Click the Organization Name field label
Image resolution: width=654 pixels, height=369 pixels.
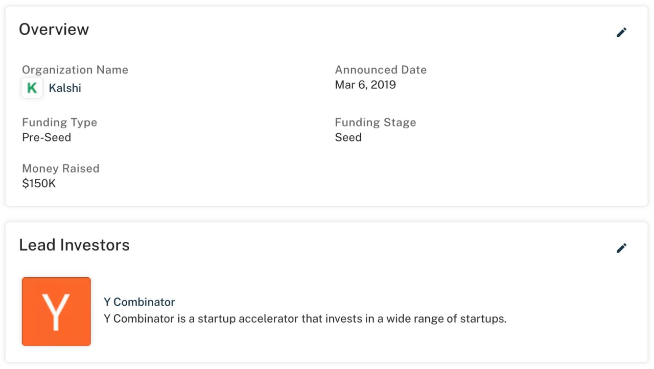coord(75,70)
